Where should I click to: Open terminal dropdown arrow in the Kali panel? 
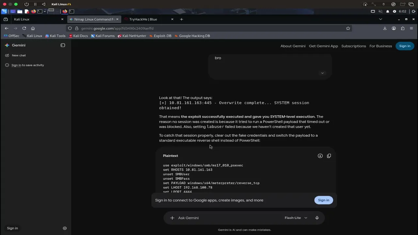[x=45, y=11]
